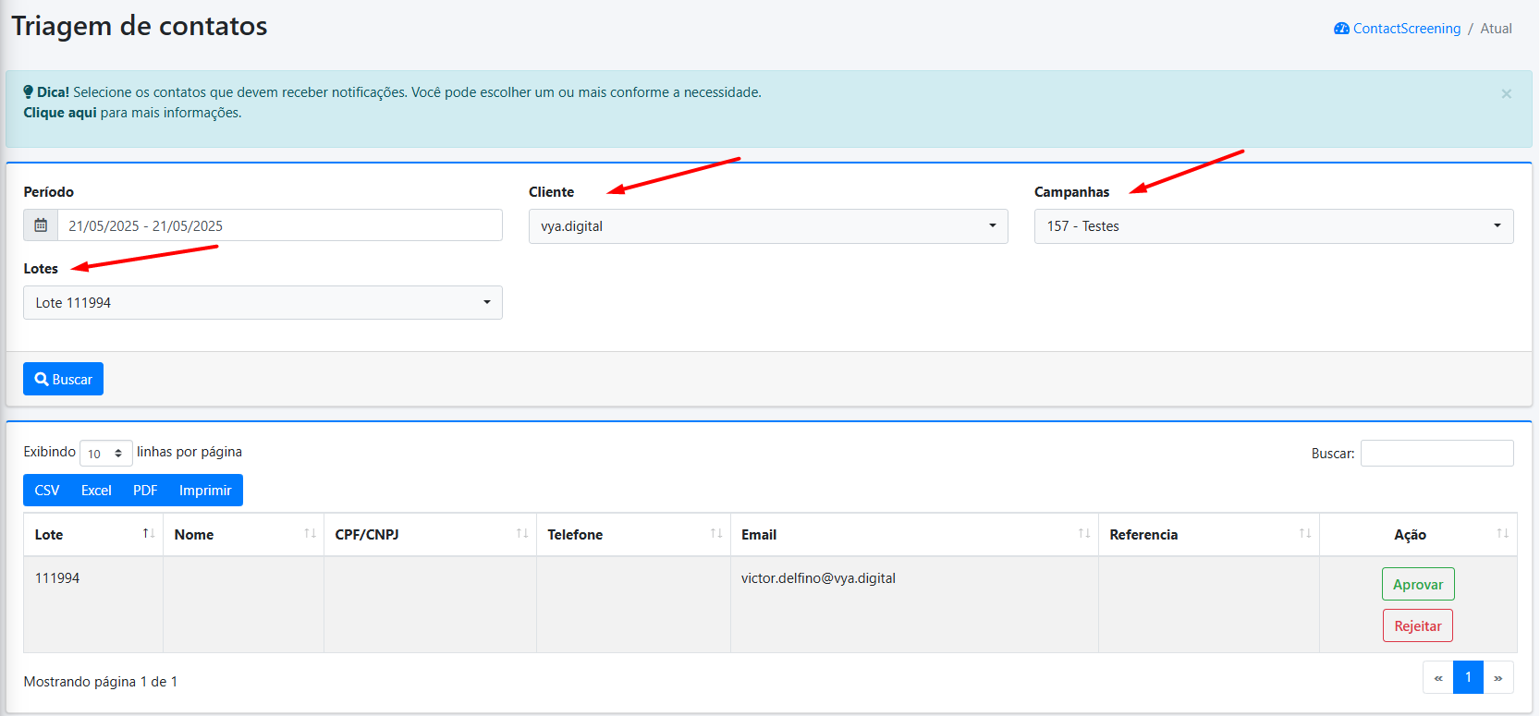Sort the table by Referencia column
This screenshot has height=716, width=1540.
coord(1304,534)
